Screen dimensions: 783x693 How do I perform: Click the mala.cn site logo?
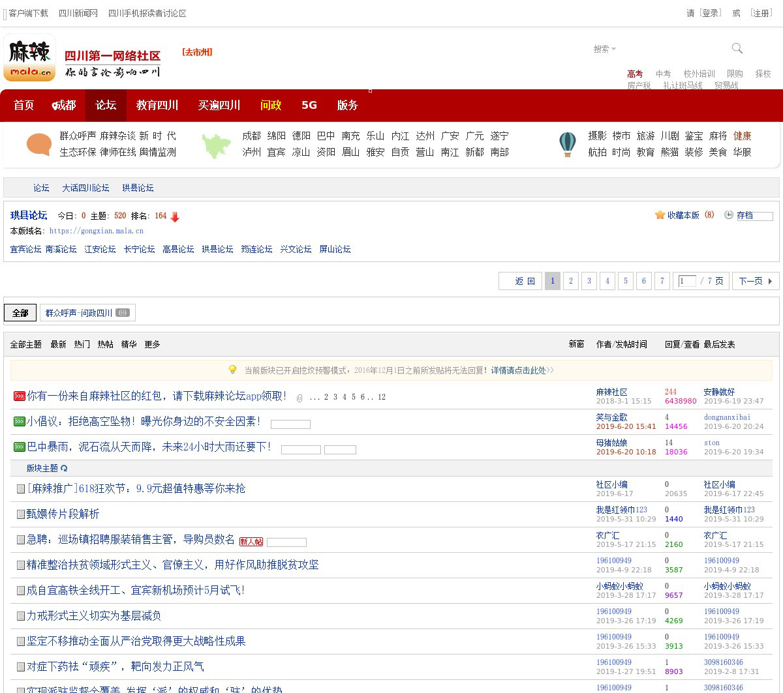[29, 58]
